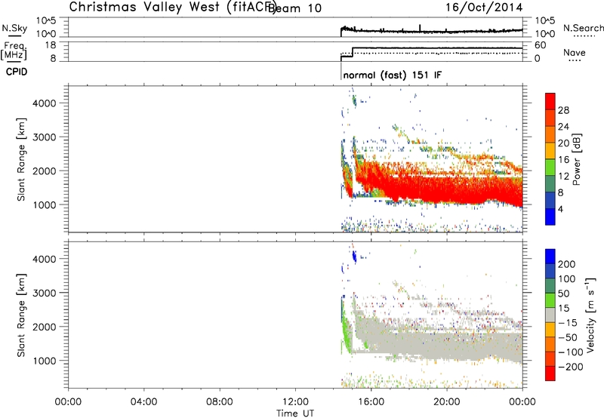Click the red bottom of the velocity color bar

coord(550,373)
